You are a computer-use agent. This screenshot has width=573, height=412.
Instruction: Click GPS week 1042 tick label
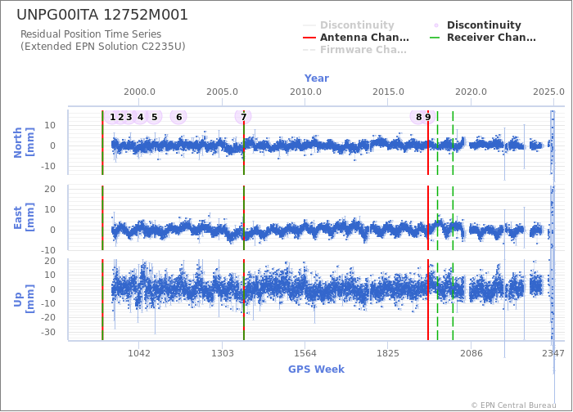[139, 353]
